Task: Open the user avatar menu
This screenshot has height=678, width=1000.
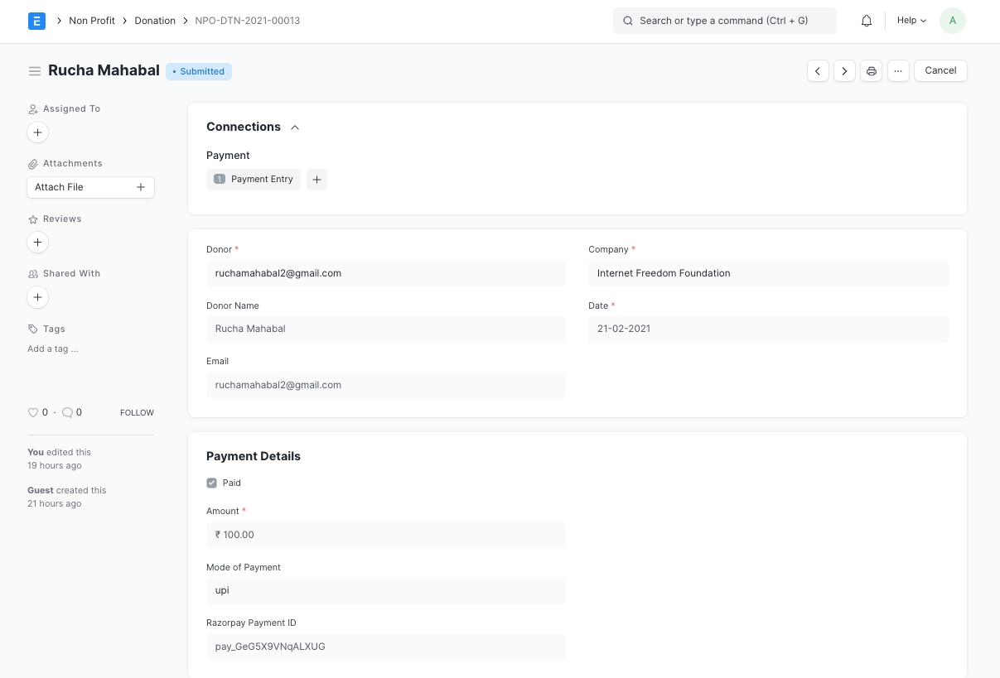Action: click(x=952, y=21)
